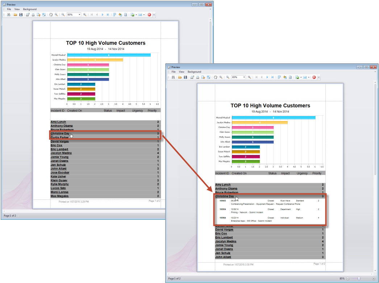379x283 pixels.
Task: Click Zoom Out magnifier in front Preview window
Action: pyautogui.click(x=228, y=77)
